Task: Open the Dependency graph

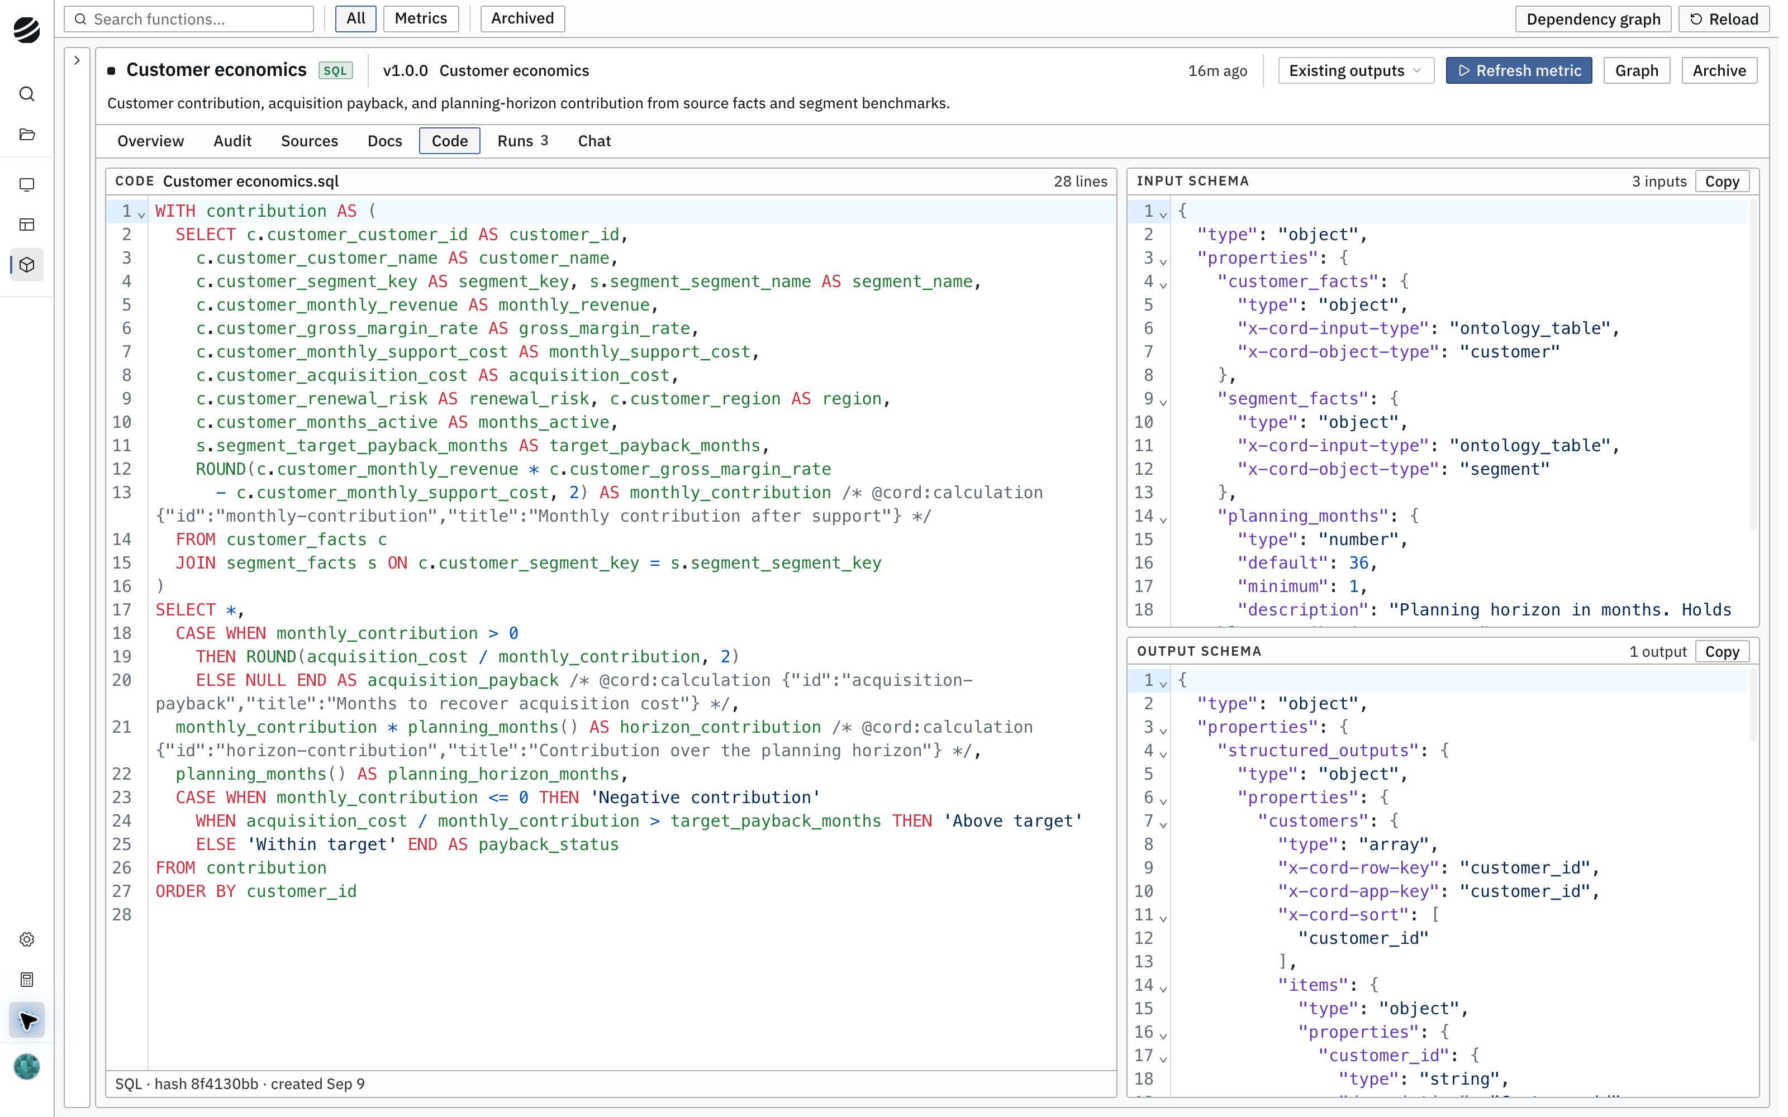Action: tap(1592, 19)
